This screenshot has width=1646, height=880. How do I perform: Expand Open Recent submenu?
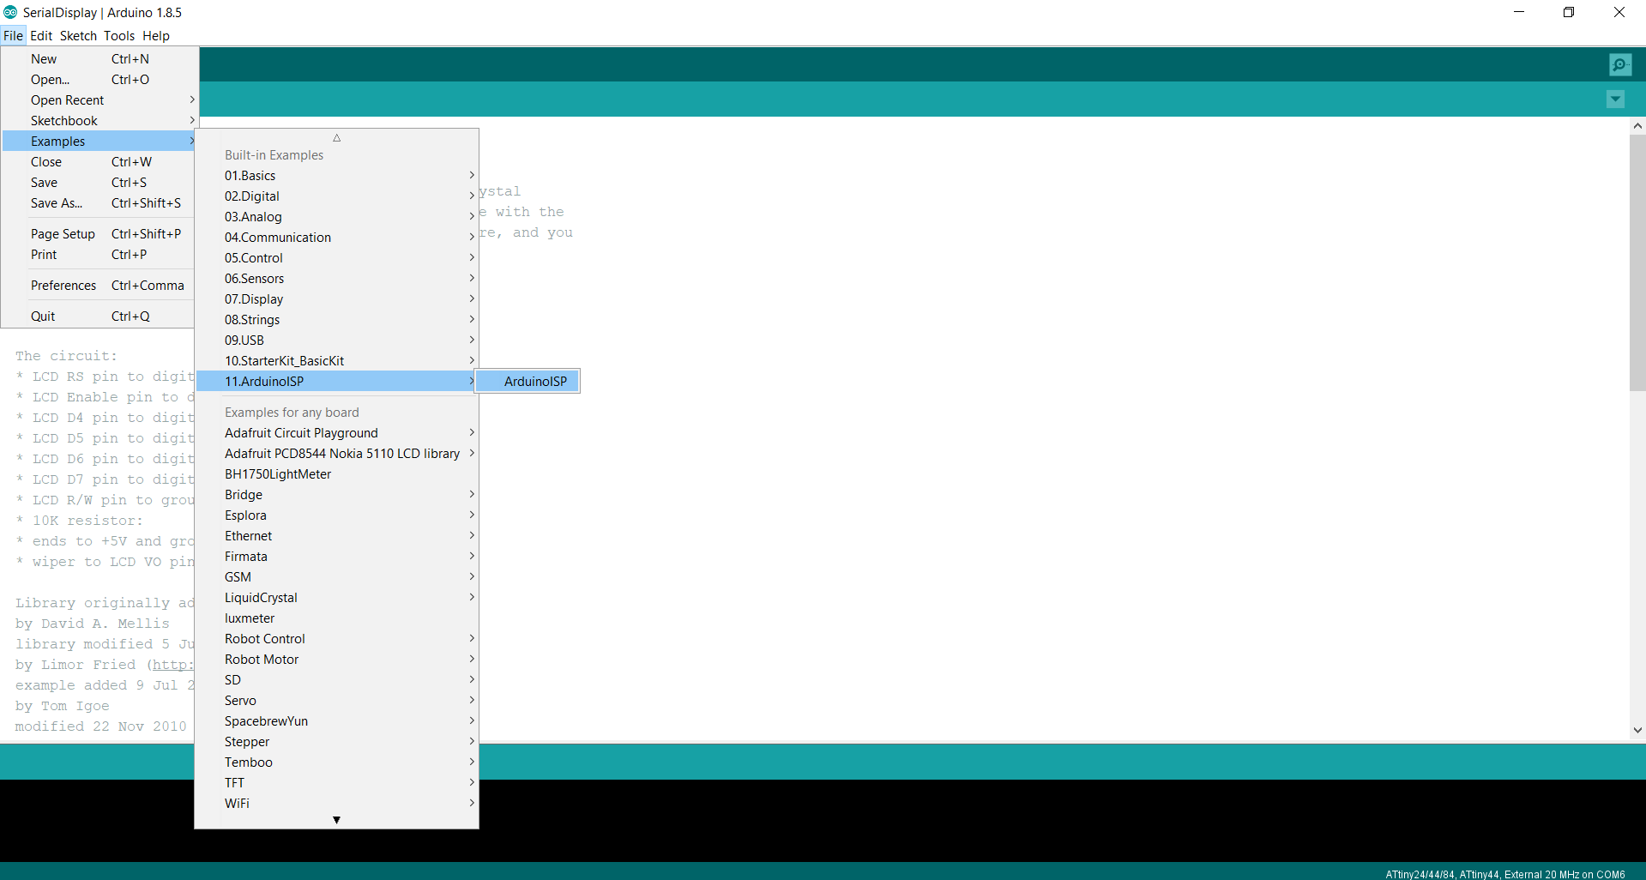tap(100, 100)
